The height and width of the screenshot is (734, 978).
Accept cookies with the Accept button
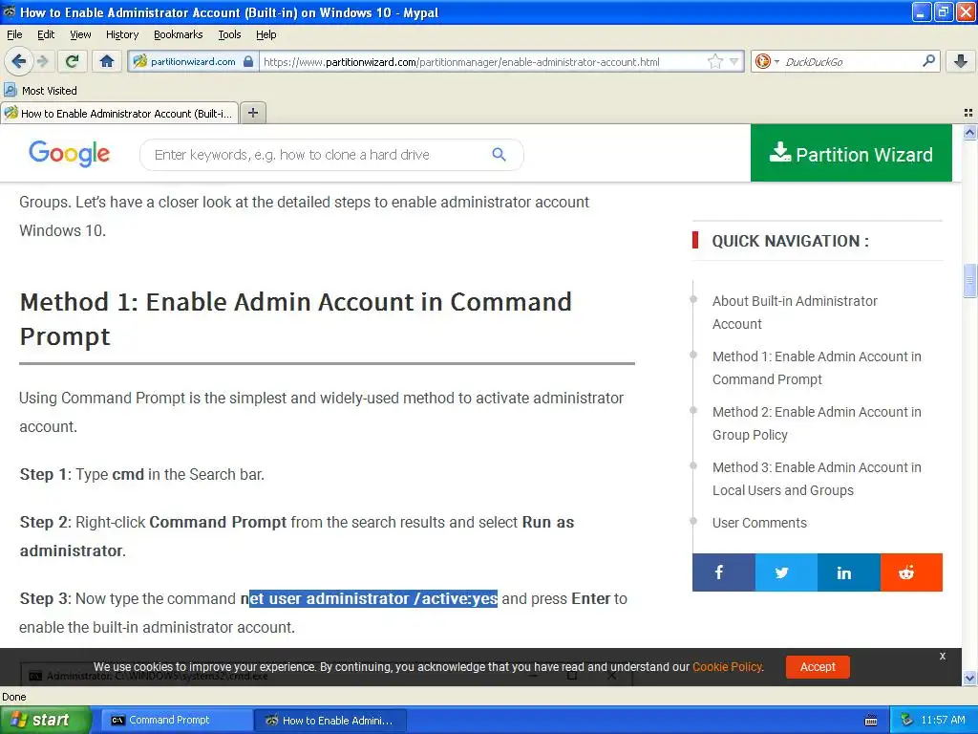click(818, 666)
